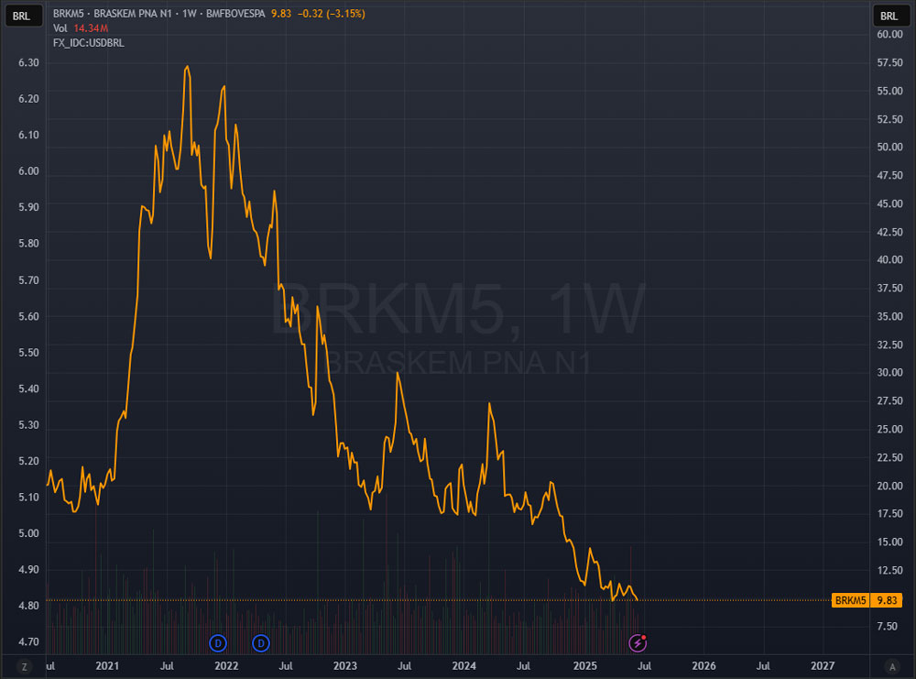Image resolution: width=916 pixels, height=679 pixels.
Task: Select the FX_IDC:USDBRL legend entry
Action: pos(89,42)
